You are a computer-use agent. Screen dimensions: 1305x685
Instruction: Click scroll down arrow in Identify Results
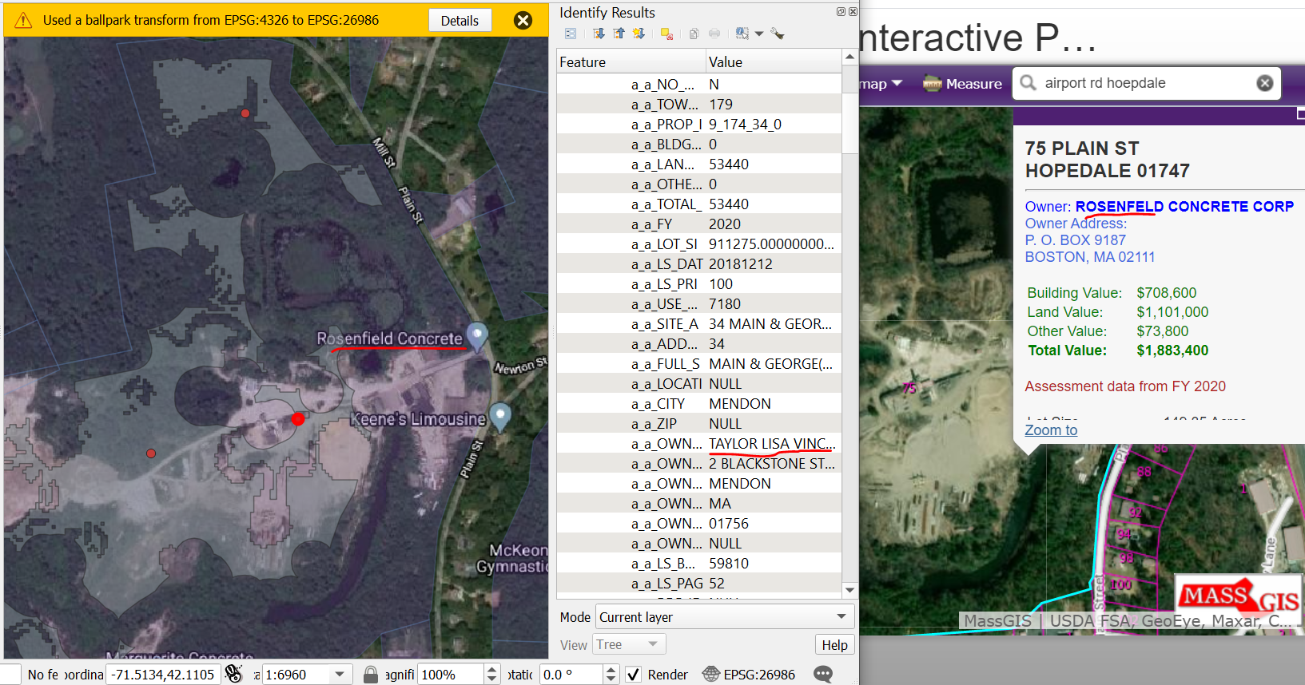(x=849, y=590)
